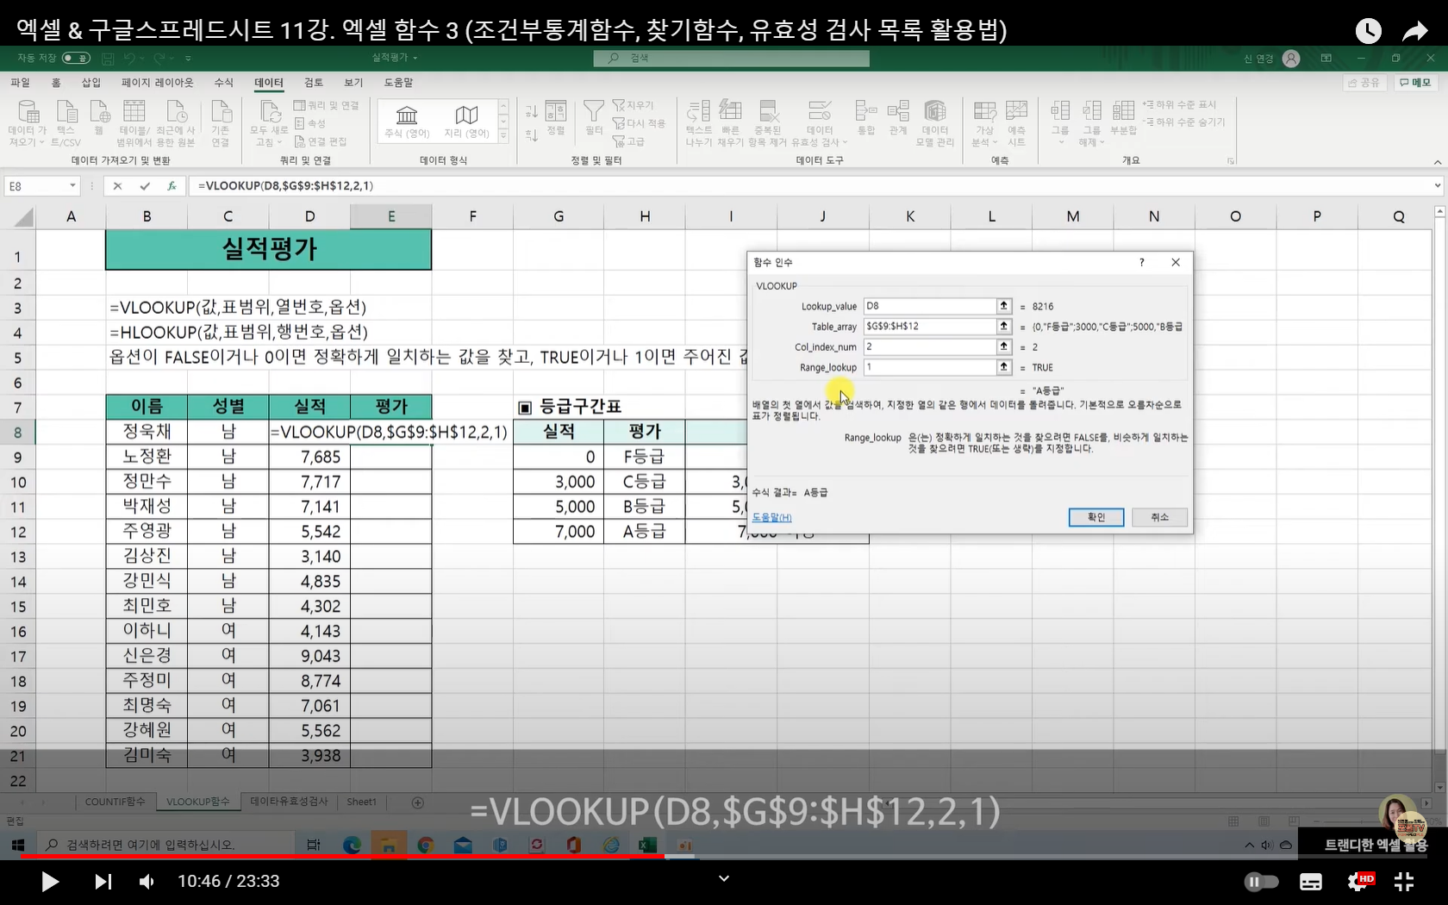Click the 공유 (Share) button
This screenshot has width=1448, height=905.
pyautogui.click(x=1364, y=83)
